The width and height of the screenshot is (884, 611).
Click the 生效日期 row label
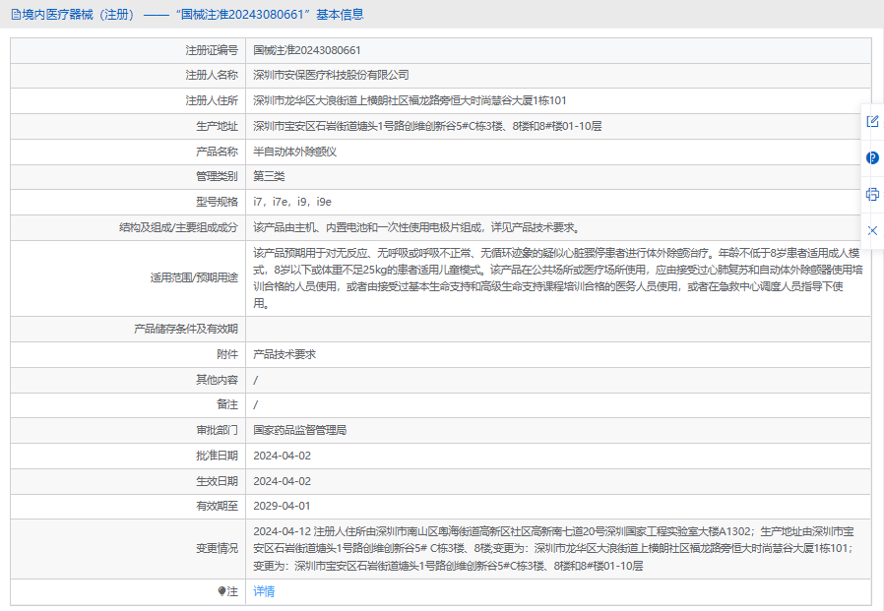pos(217,481)
